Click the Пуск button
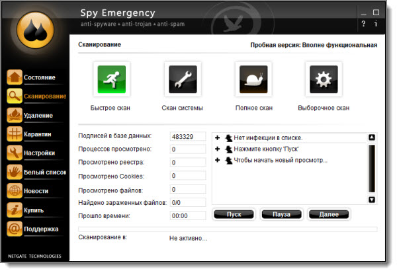This screenshot has height=273, width=397. (234, 214)
